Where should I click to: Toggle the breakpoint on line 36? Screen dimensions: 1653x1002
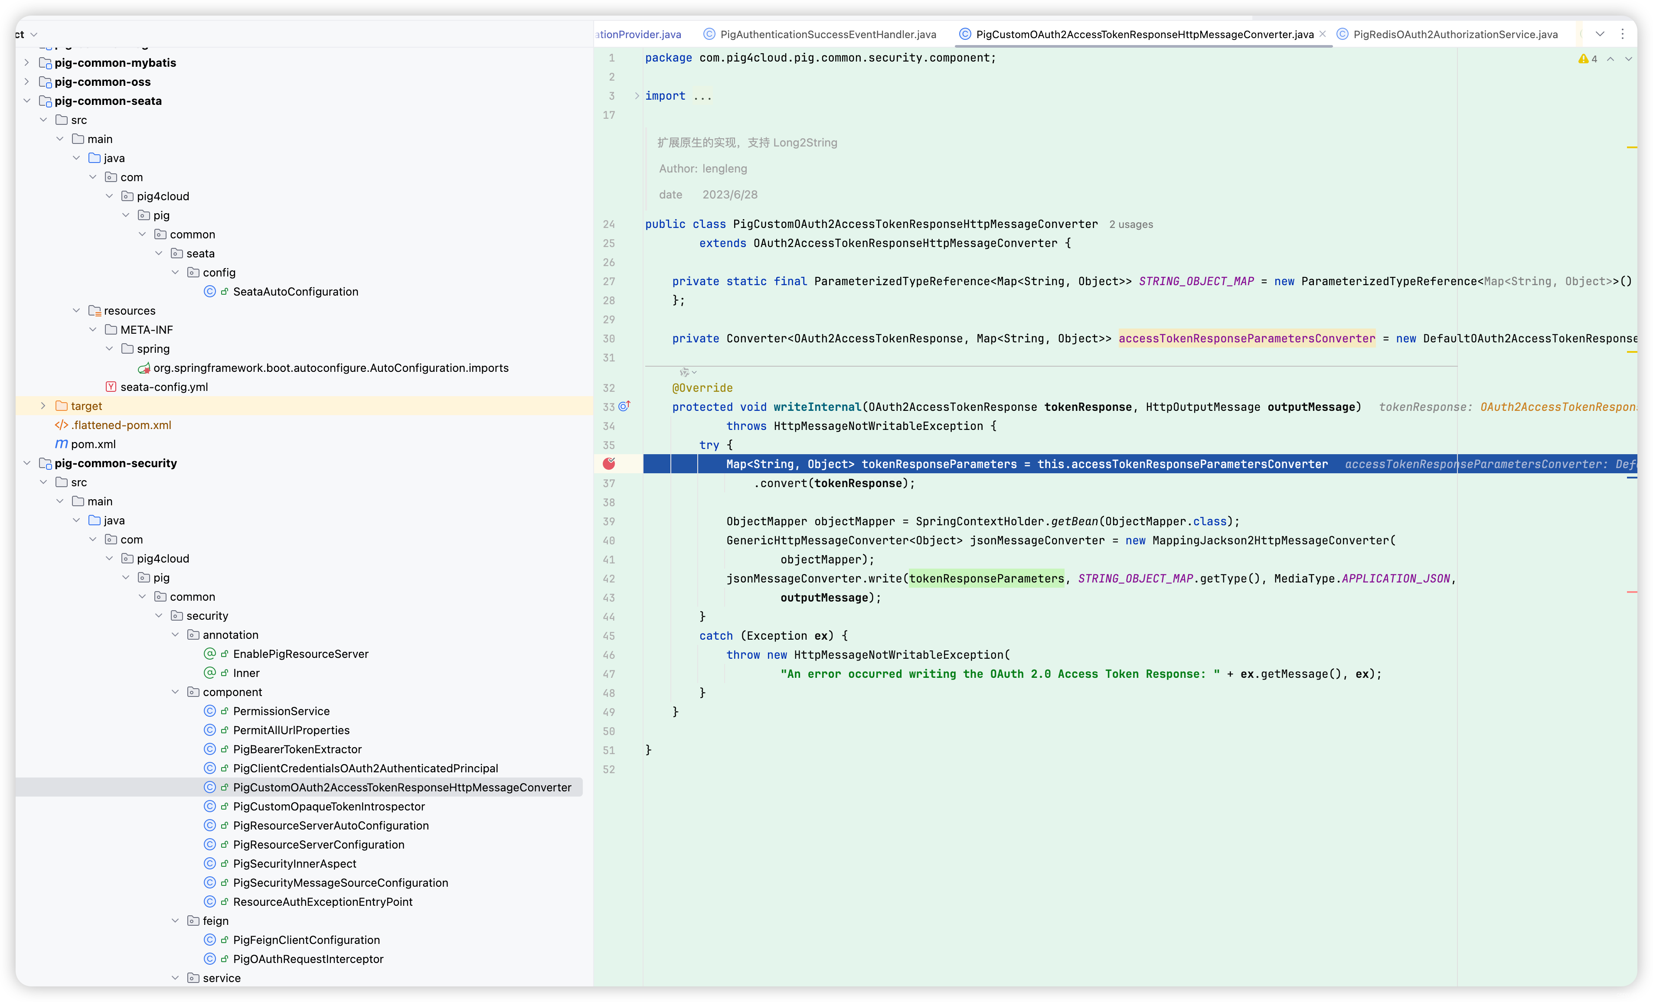coord(608,463)
